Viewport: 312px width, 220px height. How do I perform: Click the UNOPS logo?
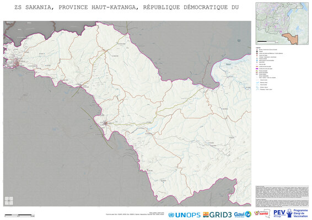184,215
